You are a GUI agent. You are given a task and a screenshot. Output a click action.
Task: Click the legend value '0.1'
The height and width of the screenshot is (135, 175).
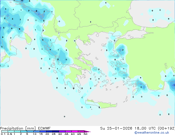tap(3, 134)
